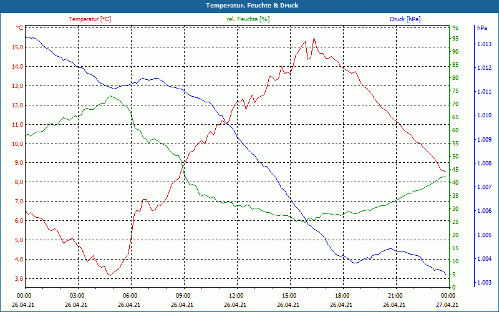Click the 14,0 temperature axis value
The height and width of the screenshot is (312, 499).
pos(17,67)
